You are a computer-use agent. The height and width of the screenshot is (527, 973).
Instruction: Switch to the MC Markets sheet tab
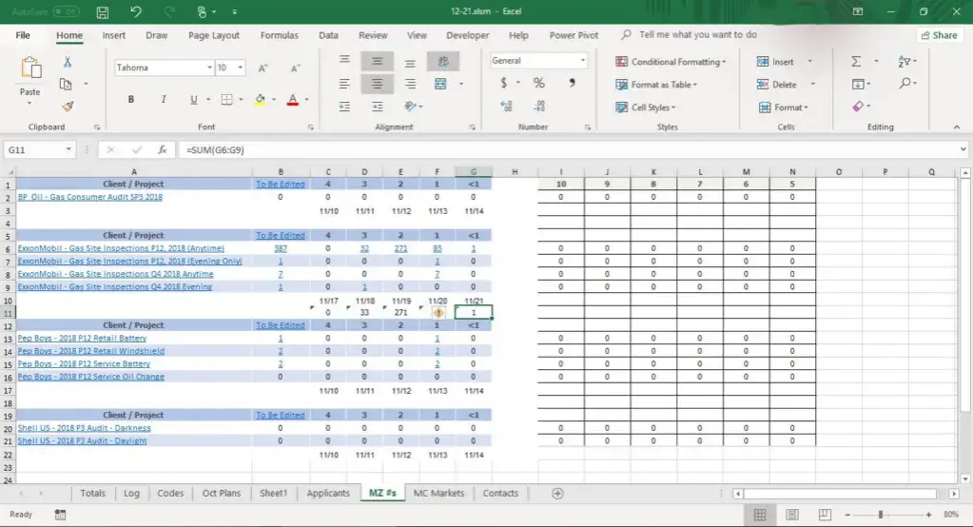pos(439,493)
